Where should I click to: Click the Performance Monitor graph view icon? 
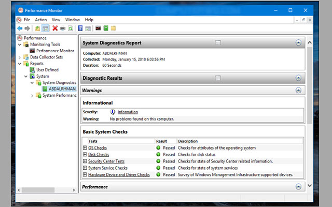(x=98, y=28)
